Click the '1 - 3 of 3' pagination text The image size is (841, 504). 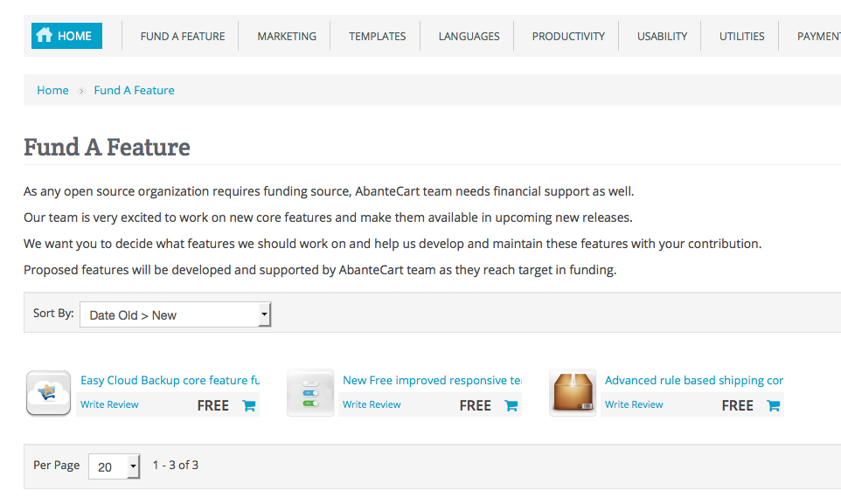coord(176,465)
